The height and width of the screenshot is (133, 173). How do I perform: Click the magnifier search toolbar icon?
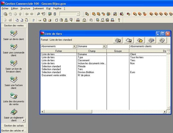coord(38,14)
